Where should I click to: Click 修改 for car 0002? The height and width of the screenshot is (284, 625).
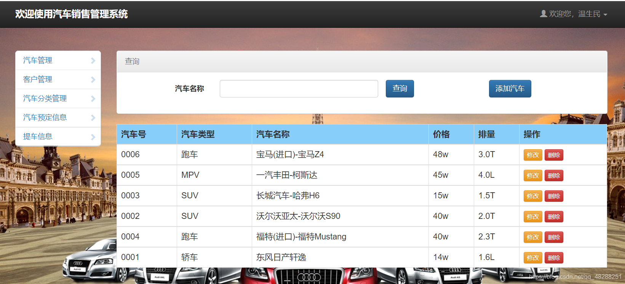pos(533,217)
